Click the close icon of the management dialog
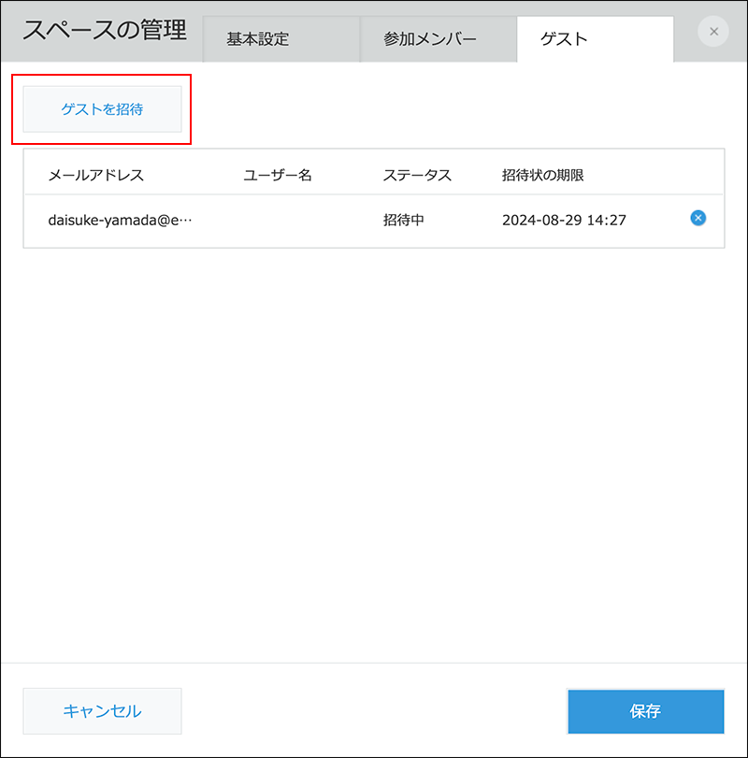This screenshot has height=758, width=748. pos(713,31)
